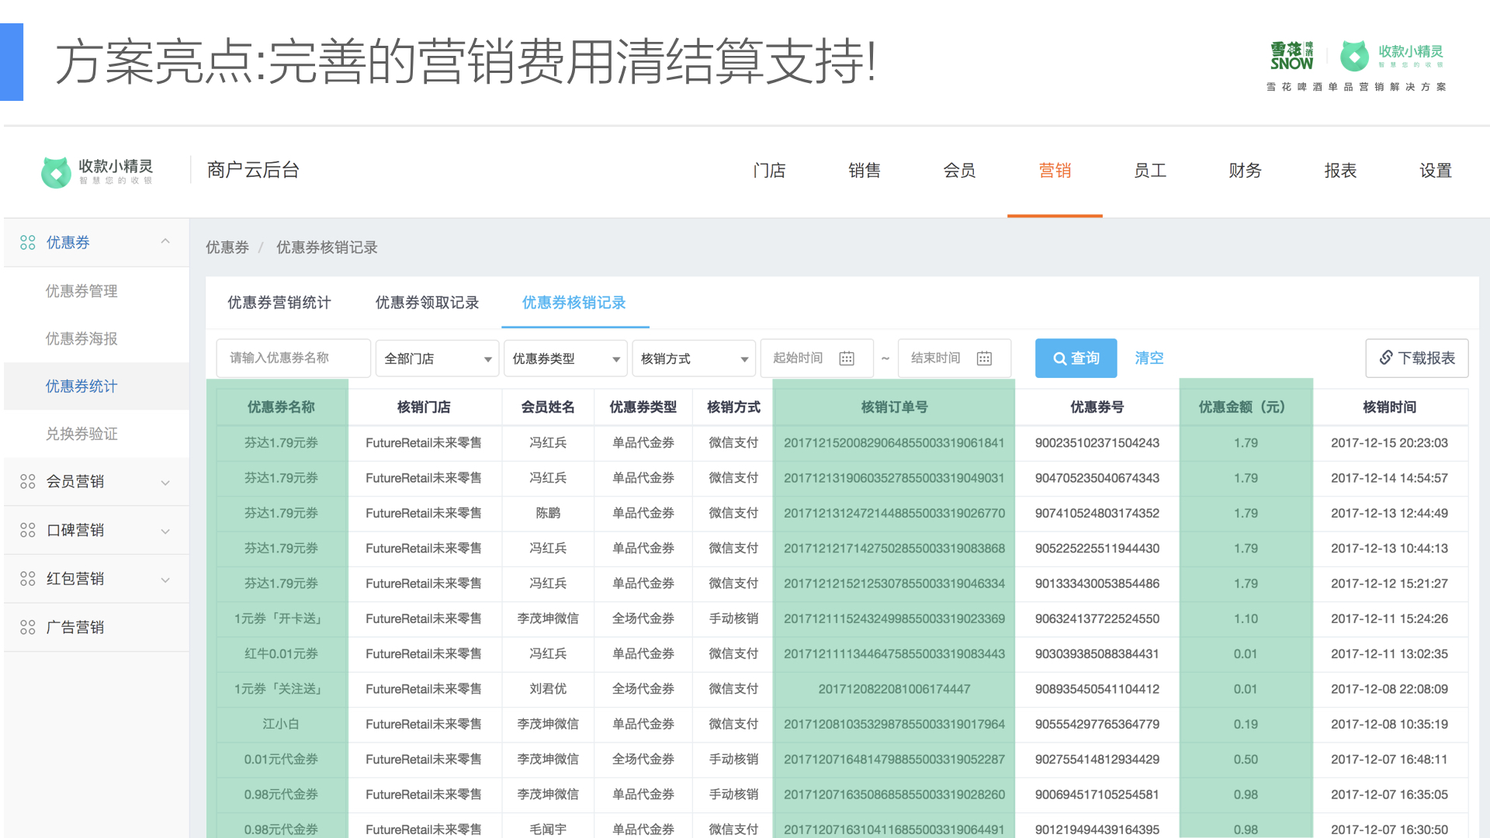Expand the 红包营销 sidebar section
This screenshot has height=838, width=1490.
165,580
